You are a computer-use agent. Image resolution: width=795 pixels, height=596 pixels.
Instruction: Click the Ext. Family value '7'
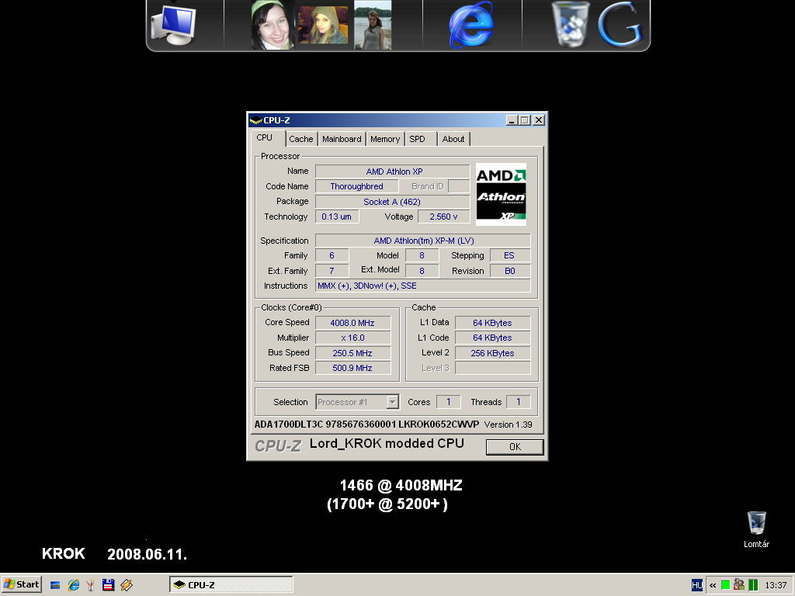[x=332, y=271]
